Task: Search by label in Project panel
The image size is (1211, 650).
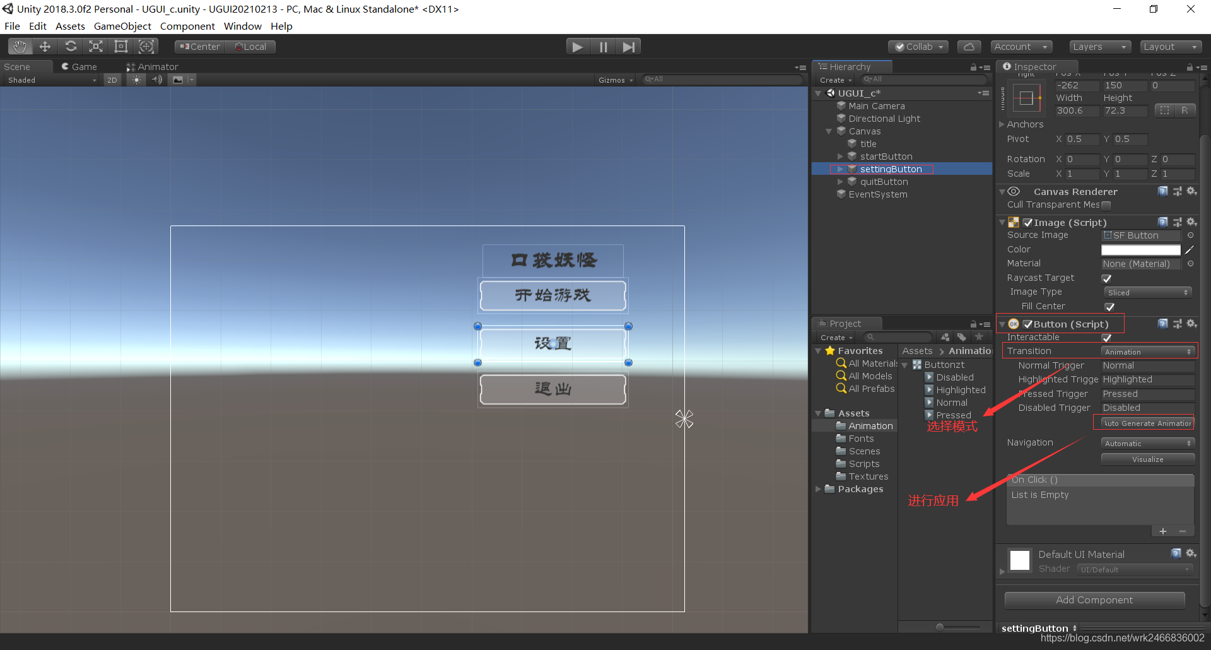Action: tap(961, 338)
